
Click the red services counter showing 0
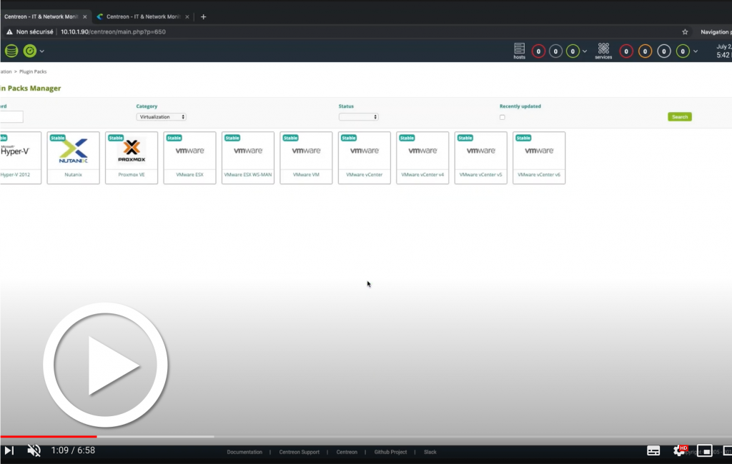pos(626,51)
